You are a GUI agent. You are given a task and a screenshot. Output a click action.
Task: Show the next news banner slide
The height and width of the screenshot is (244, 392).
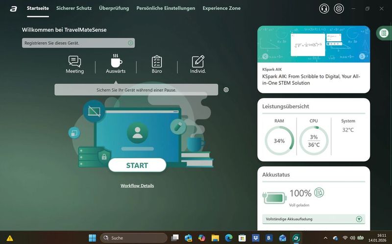362,56
